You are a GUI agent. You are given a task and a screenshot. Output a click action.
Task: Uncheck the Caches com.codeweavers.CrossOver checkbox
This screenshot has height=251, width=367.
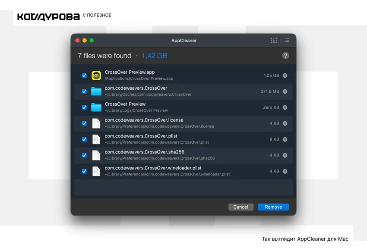(x=84, y=91)
